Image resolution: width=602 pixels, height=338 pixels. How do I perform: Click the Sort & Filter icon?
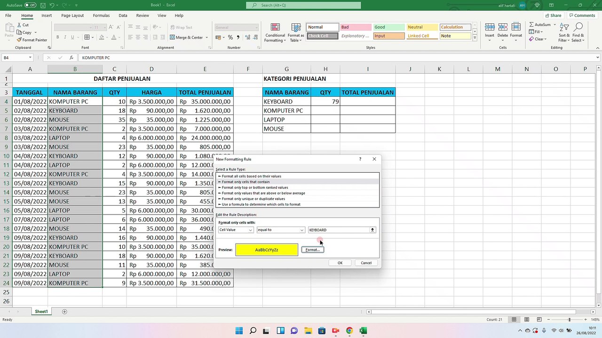tap(564, 28)
